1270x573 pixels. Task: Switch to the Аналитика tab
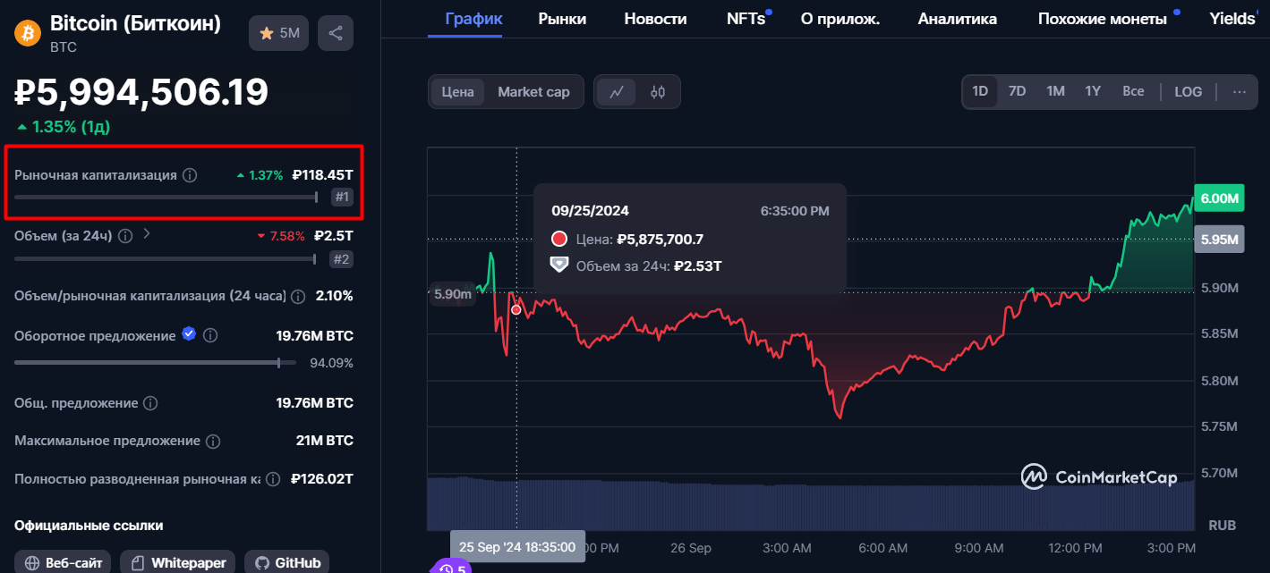[x=957, y=19]
